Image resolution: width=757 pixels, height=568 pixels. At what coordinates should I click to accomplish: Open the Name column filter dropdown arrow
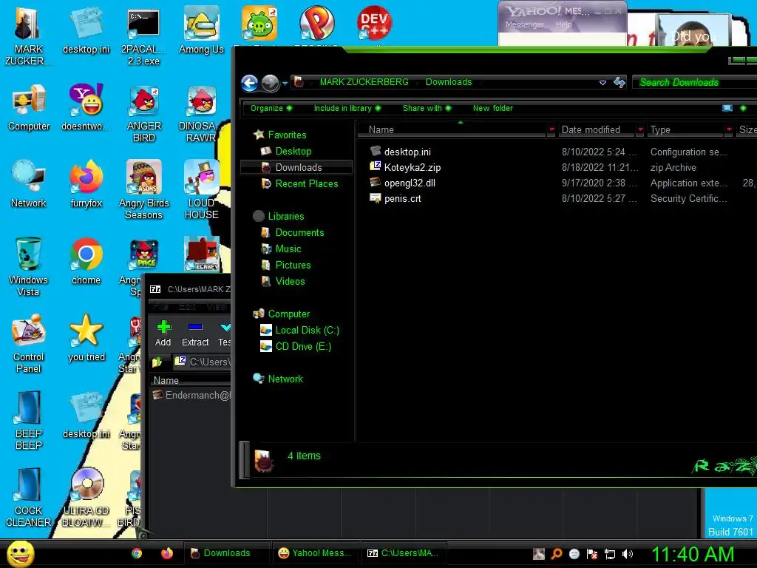(x=551, y=129)
